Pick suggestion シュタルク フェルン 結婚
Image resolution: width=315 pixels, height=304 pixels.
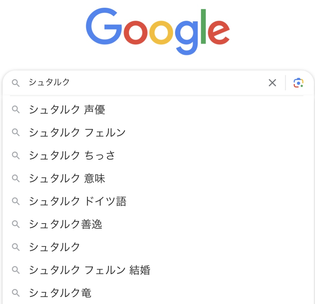click(x=89, y=270)
